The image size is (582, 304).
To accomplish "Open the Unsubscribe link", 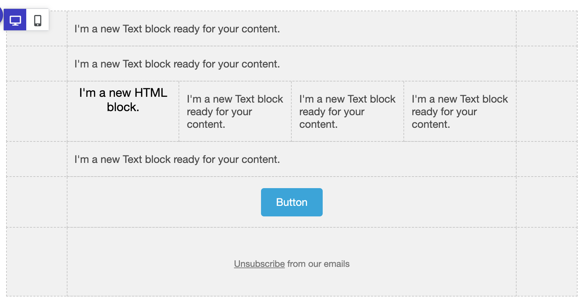I will coord(259,264).
